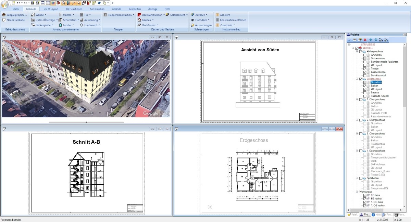
Task: Click the Aufdach button
Action: coord(199,15)
